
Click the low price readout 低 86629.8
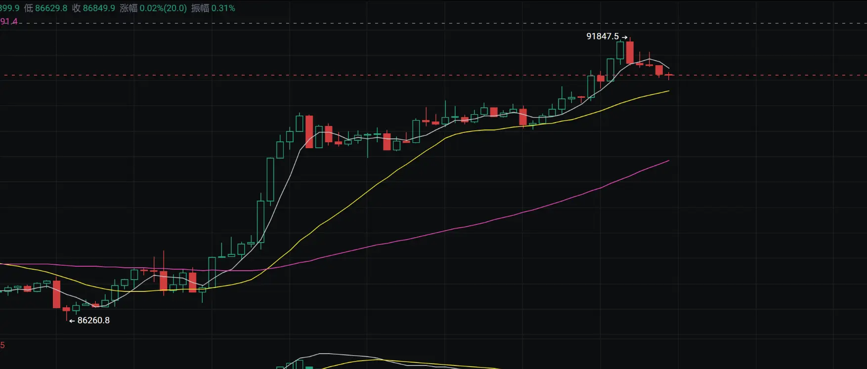[45, 8]
